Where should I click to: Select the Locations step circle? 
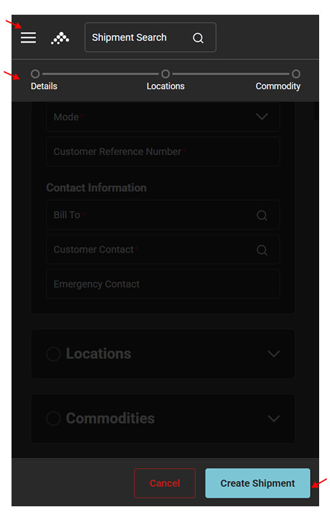166,74
